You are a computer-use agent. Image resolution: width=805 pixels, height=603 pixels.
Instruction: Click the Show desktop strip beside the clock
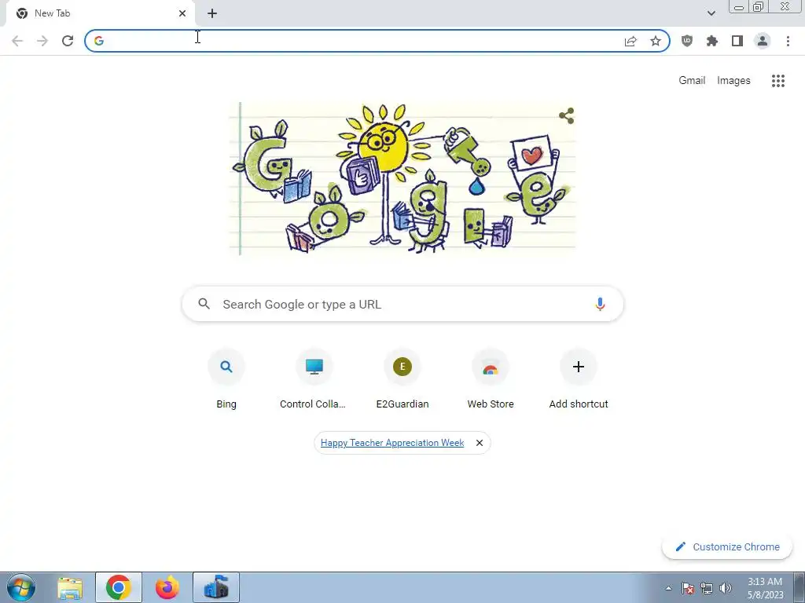click(799, 588)
